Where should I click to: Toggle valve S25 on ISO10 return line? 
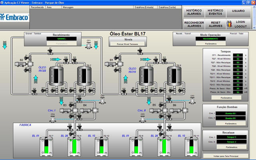(x=124, y=92)
